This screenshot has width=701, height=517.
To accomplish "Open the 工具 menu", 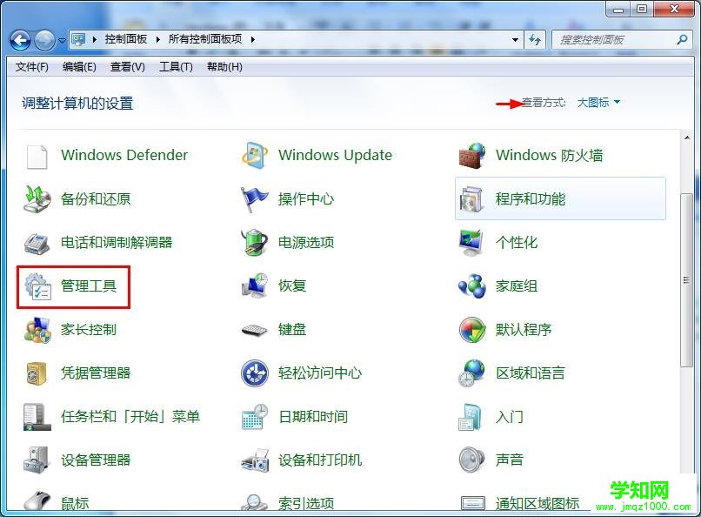I will click(176, 67).
